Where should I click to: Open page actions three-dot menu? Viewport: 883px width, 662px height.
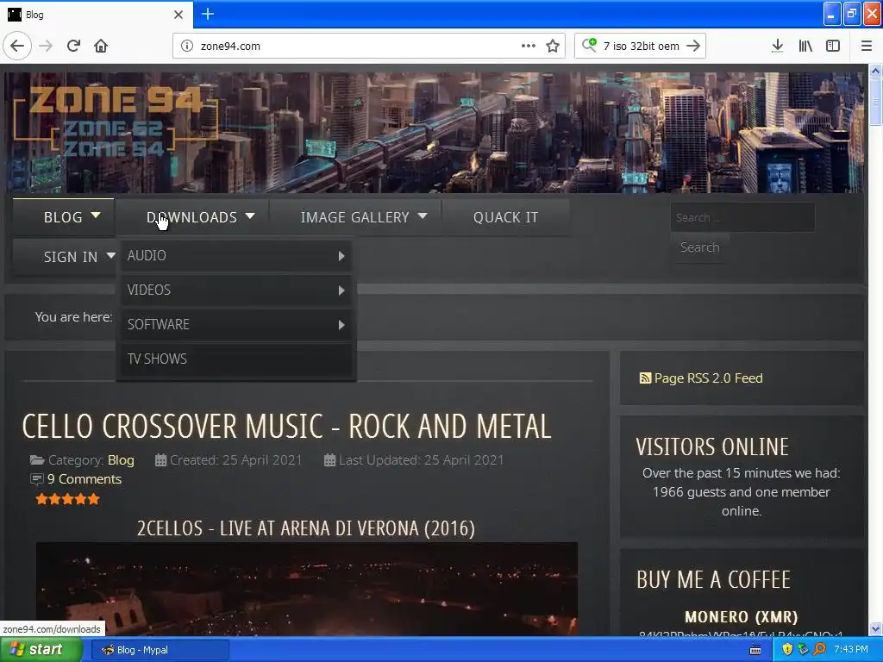(x=529, y=46)
